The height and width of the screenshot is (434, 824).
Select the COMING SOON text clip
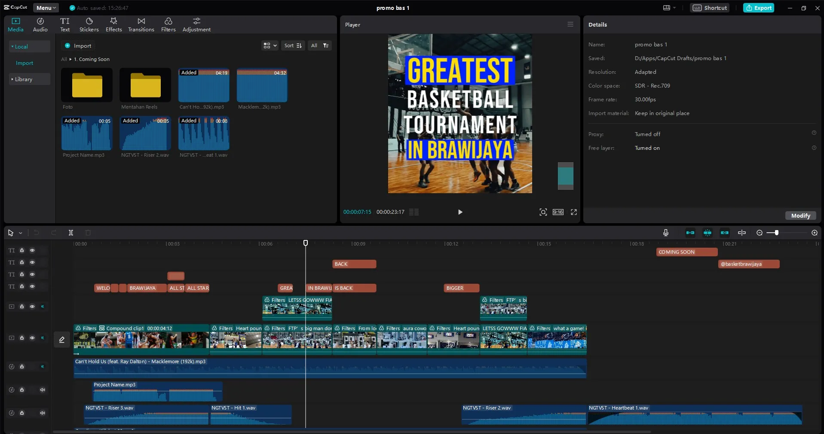point(687,252)
